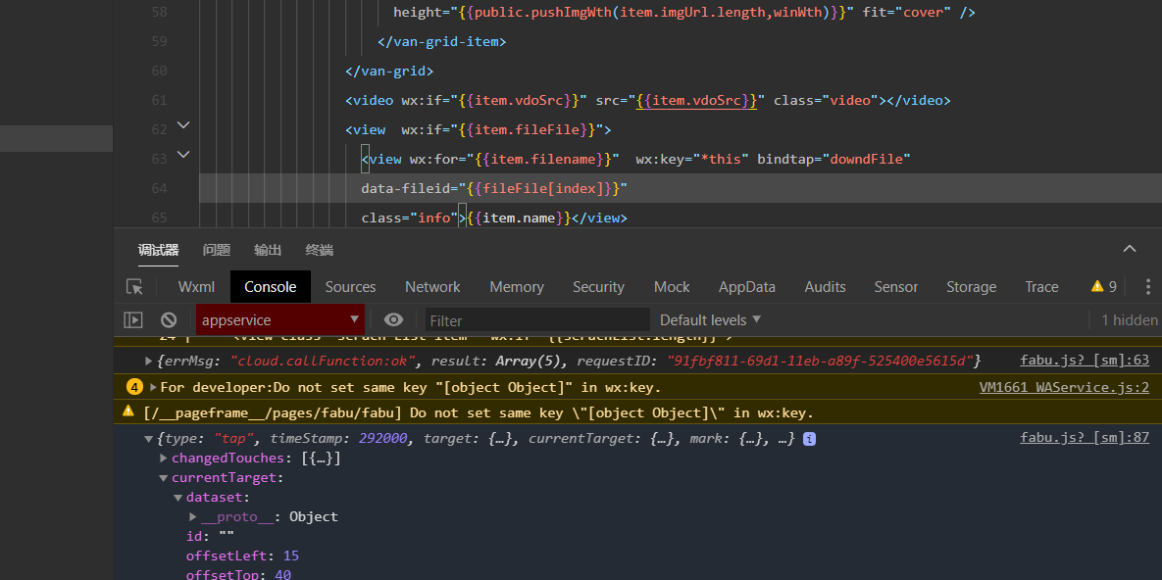Image resolution: width=1162 pixels, height=580 pixels.
Task: Open source link VM1661 WAService.js:2
Action: (x=1064, y=387)
